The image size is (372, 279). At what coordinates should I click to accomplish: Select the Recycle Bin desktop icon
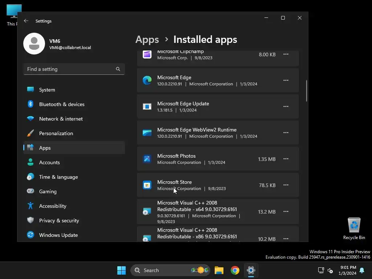[354, 229]
